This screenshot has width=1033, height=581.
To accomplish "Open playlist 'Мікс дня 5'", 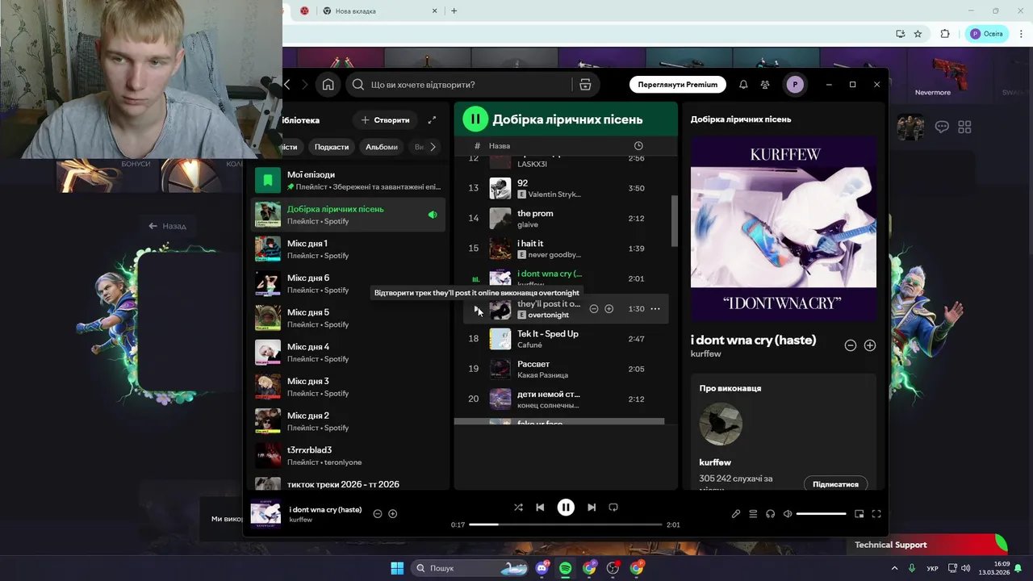I will click(x=348, y=318).
